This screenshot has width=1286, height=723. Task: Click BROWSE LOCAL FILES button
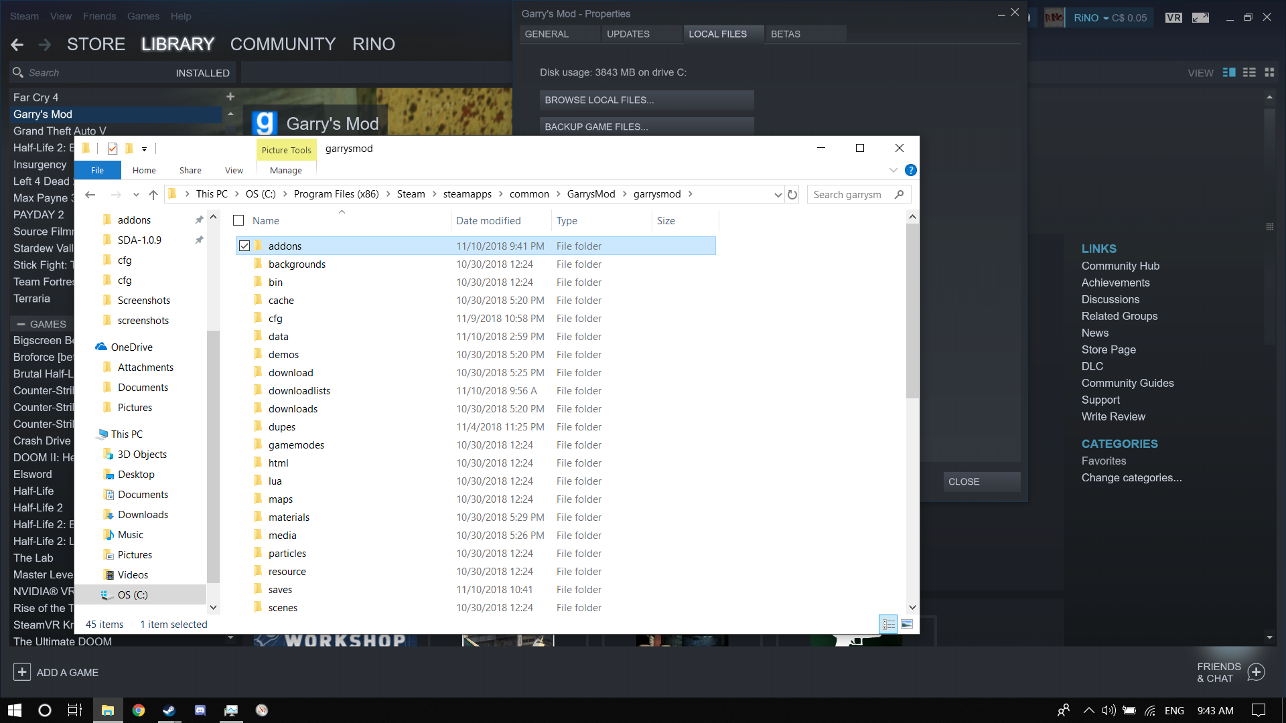646,100
